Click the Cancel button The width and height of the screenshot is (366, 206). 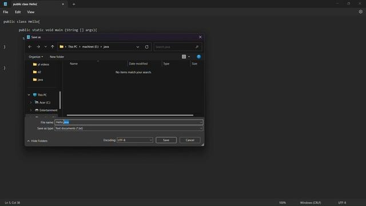click(x=190, y=140)
